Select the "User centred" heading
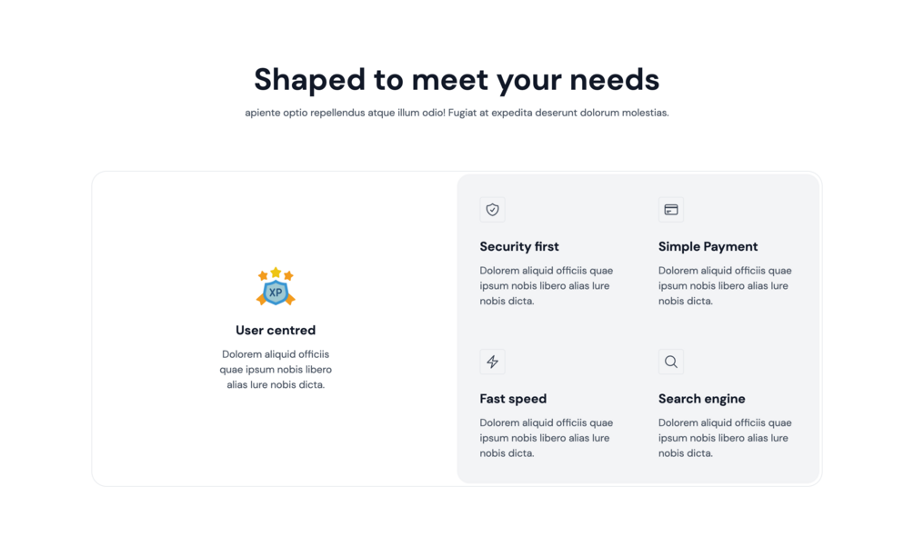 tap(276, 330)
